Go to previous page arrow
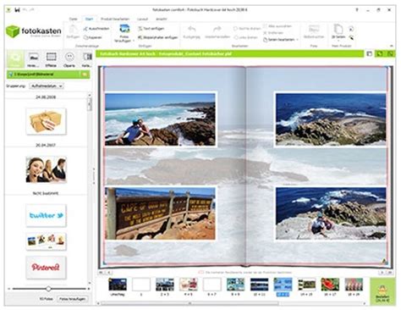The width and height of the screenshot is (401, 310). (109, 273)
